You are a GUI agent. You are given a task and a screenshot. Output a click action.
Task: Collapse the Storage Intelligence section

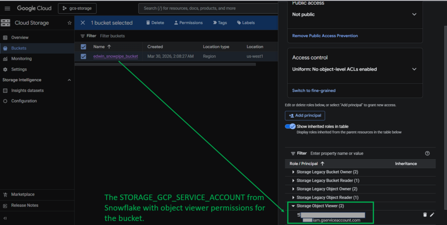(x=69, y=80)
